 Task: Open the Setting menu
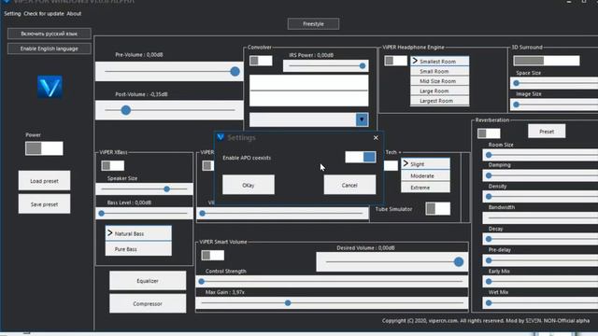point(12,14)
